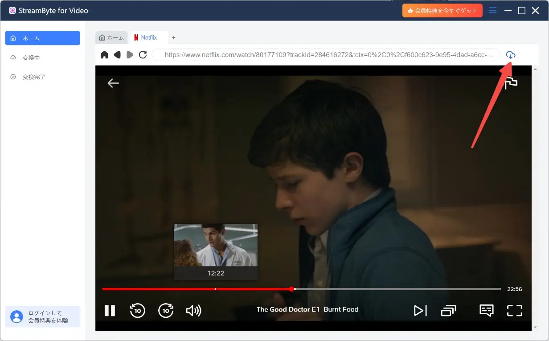Screen dimensions: 549x341
Task: Pause the video playback
Action: click(110, 310)
